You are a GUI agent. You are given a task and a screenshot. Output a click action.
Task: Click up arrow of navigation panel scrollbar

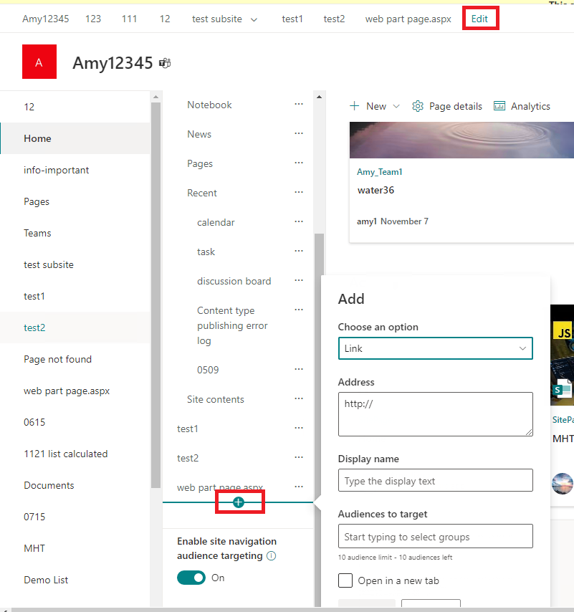319,97
